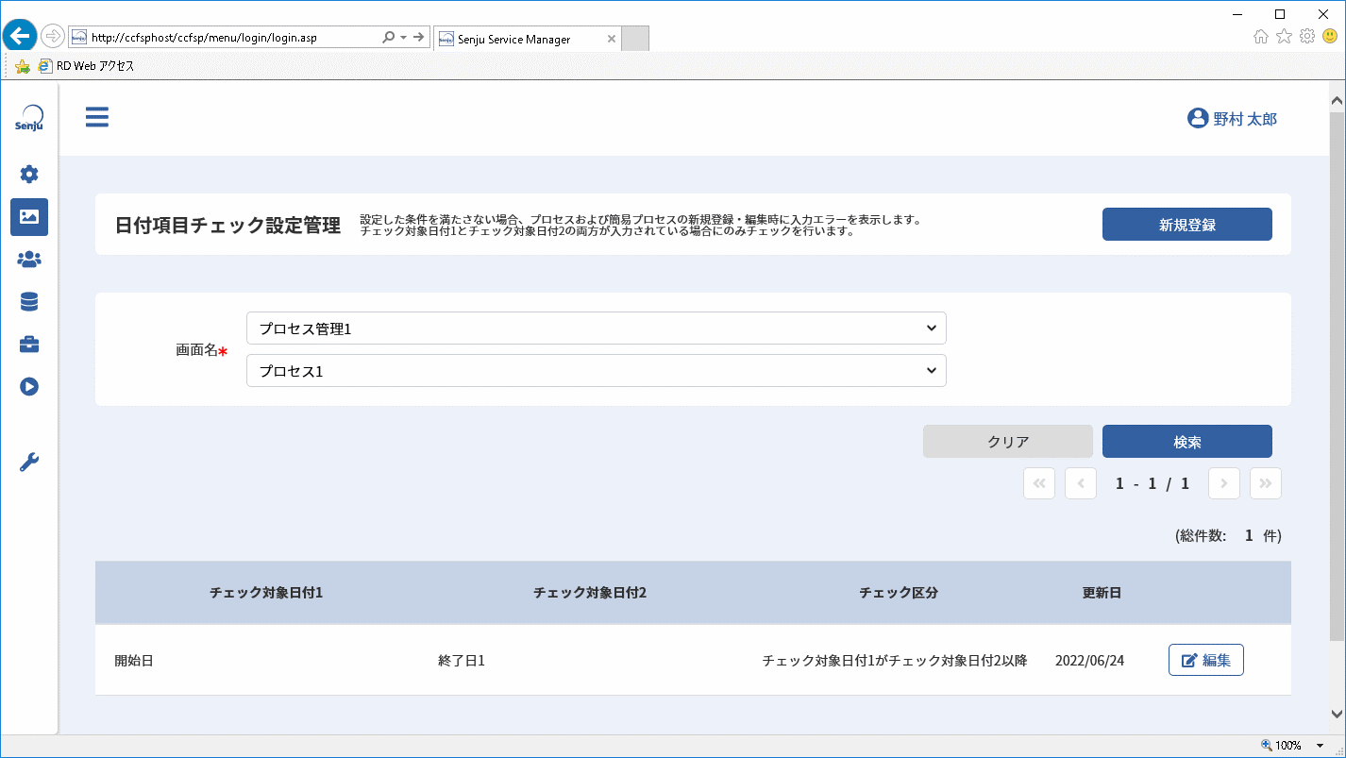Go to the first page of results
Image resolution: width=1346 pixels, height=758 pixels.
(x=1039, y=483)
